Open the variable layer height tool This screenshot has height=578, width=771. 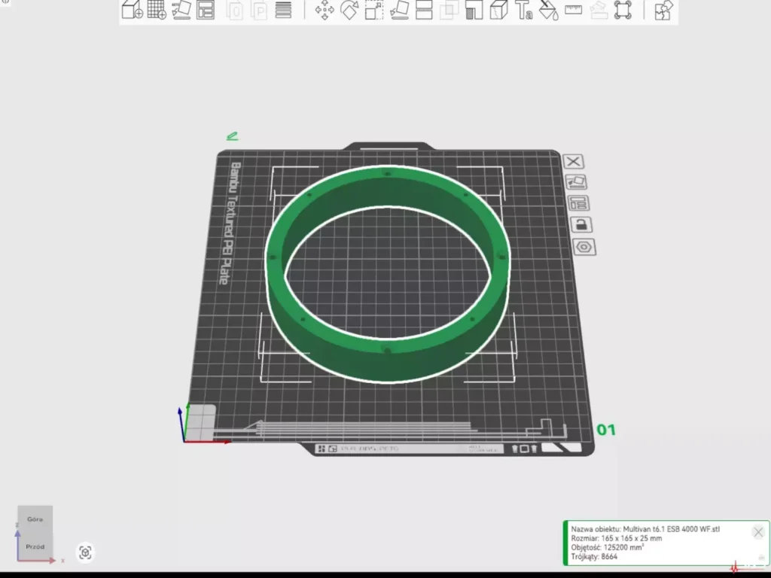click(x=283, y=10)
